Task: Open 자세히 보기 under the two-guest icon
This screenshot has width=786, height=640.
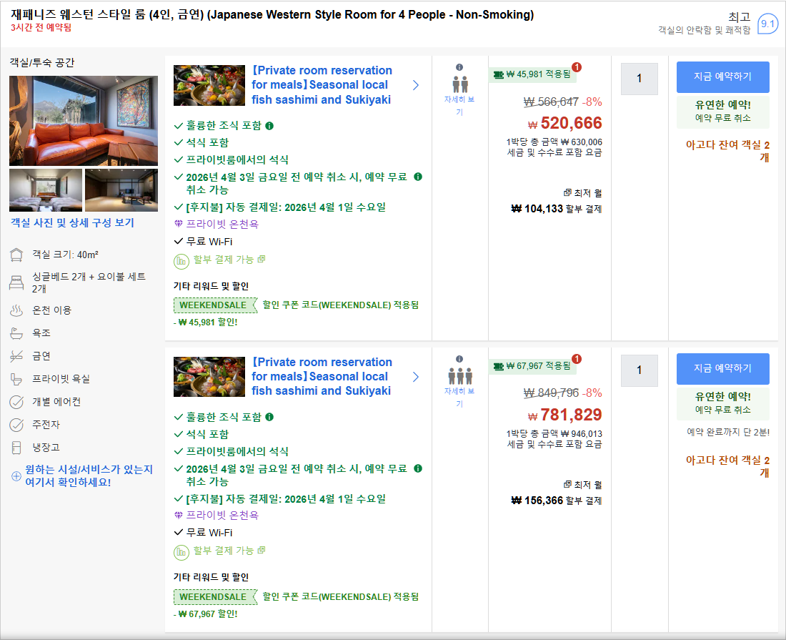Action: click(x=459, y=106)
